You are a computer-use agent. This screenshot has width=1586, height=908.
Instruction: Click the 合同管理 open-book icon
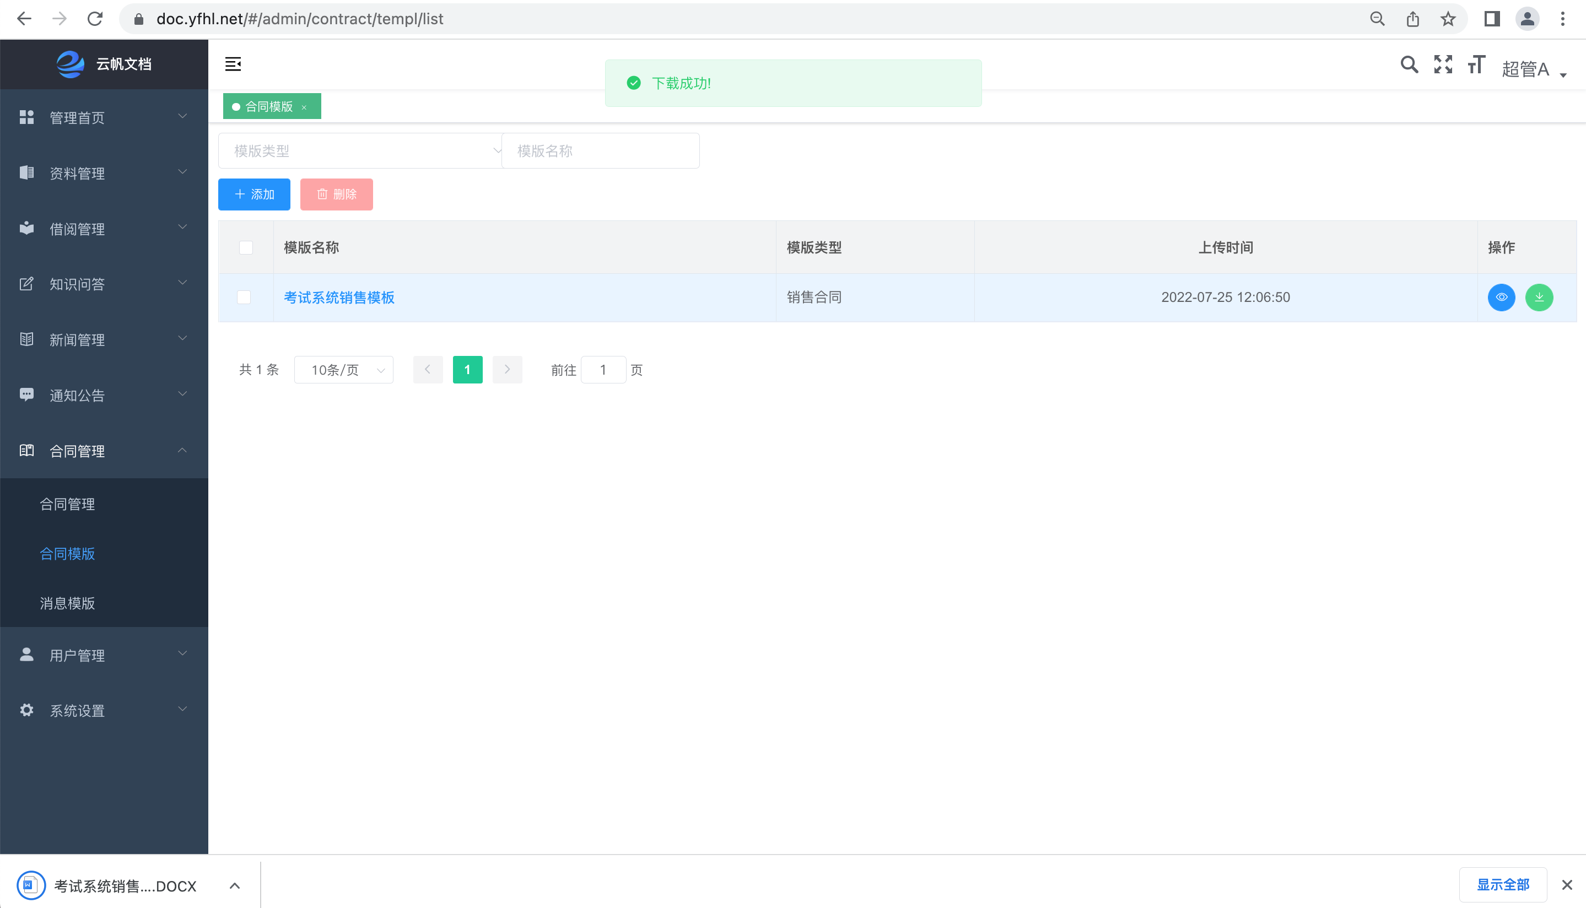click(x=27, y=450)
